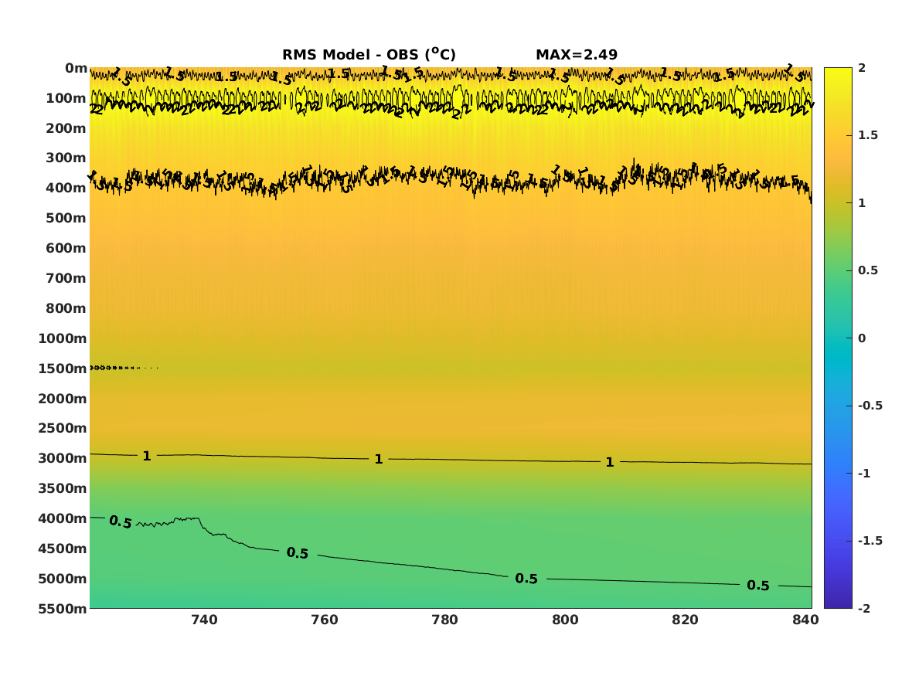902x676 pixels.
Task: Click the colorbar tick label '-1.5'
Action: click(x=870, y=541)
